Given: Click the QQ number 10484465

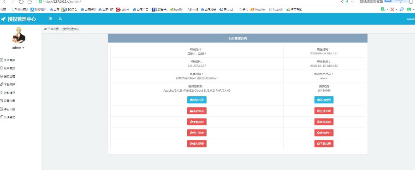Looking at the screenshot, I should point(324,90).
